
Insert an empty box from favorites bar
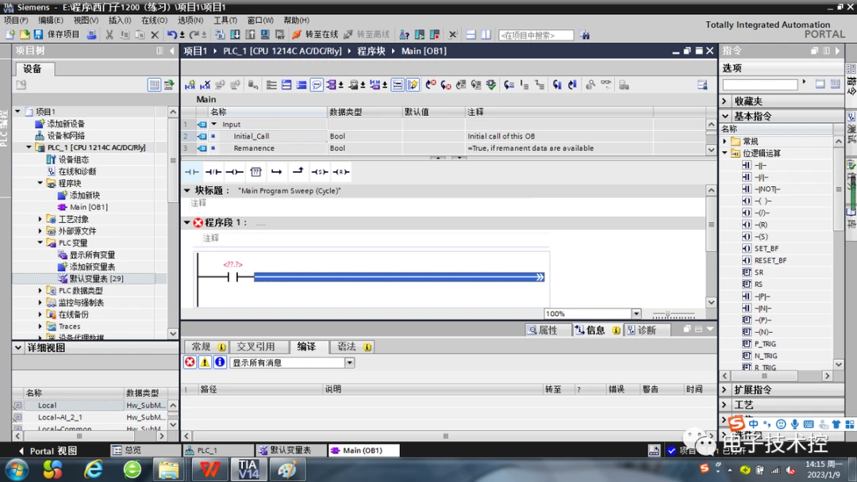click(x=256, y=172)
